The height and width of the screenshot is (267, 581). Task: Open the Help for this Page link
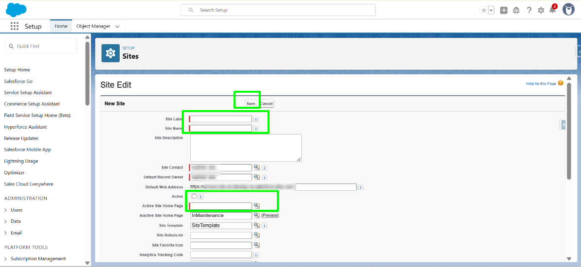(x=541, y=83)
